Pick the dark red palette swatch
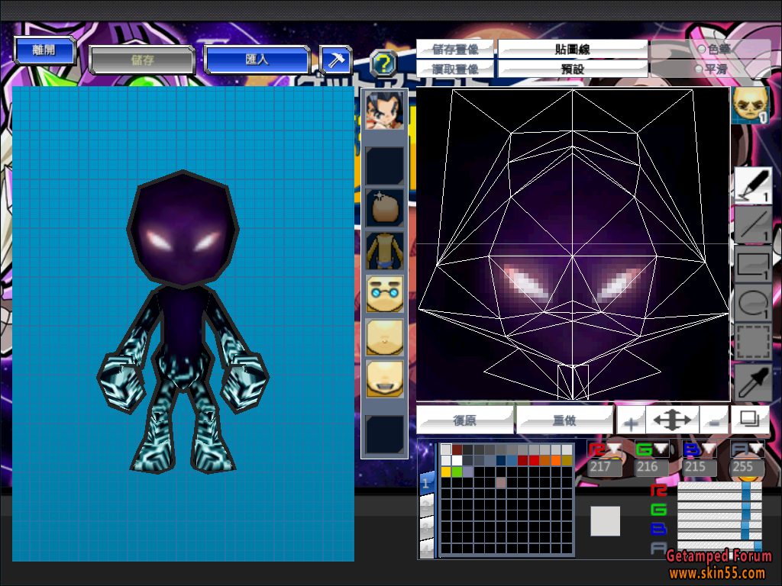Screen dimensions: 782x586 (x=457, y=449)
